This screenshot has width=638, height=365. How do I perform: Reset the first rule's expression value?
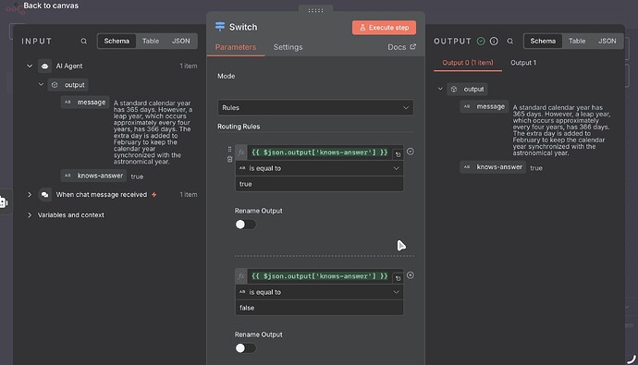click(x=398, y=154)
